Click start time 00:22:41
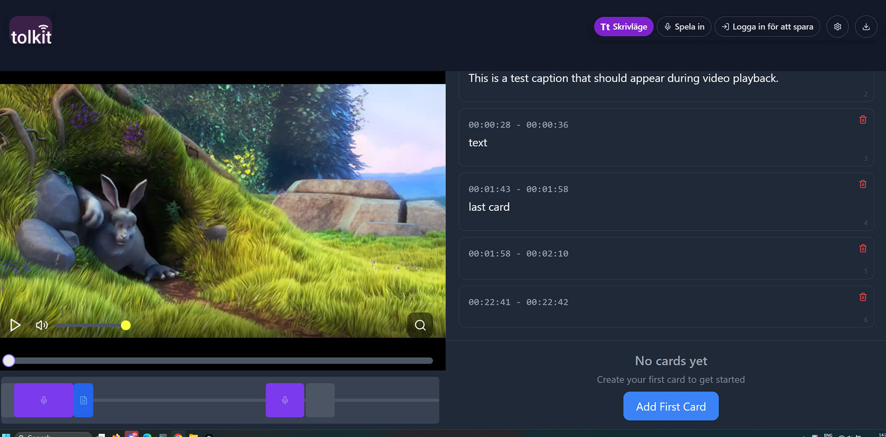Screen dimensions: 886x437 pyautogui.click(x=490, y=302)
